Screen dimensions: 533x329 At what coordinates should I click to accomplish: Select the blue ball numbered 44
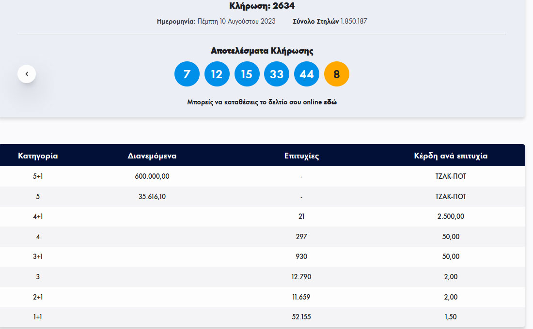click(307, 74)
